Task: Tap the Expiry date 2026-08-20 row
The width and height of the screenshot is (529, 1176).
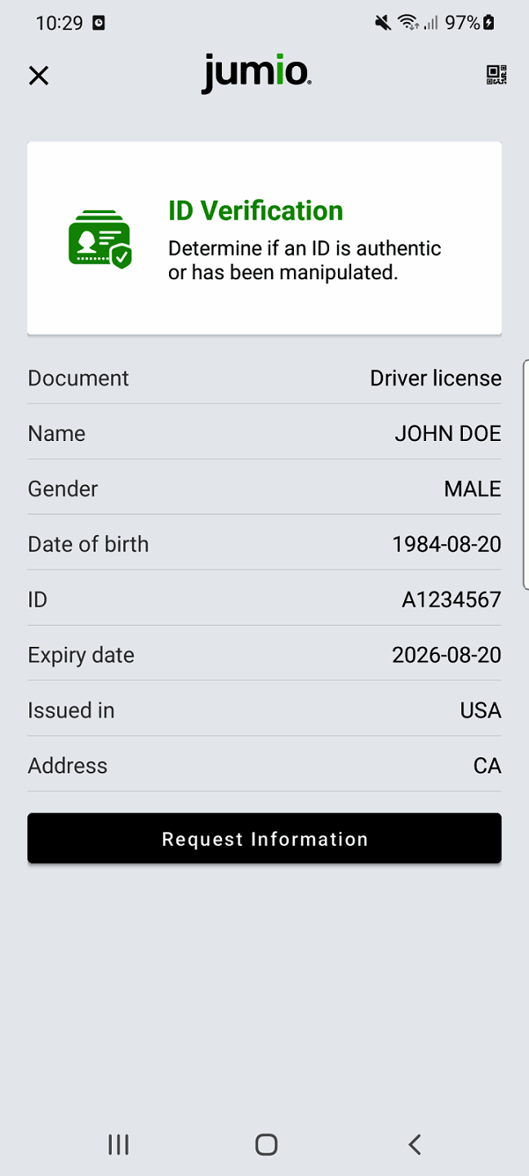Action: tap(264, 654)
